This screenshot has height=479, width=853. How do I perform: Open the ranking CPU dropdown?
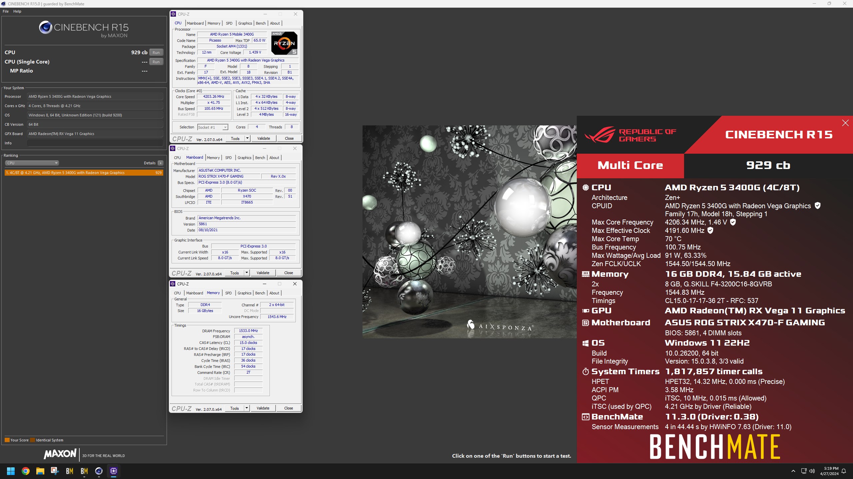click(32, 163)
